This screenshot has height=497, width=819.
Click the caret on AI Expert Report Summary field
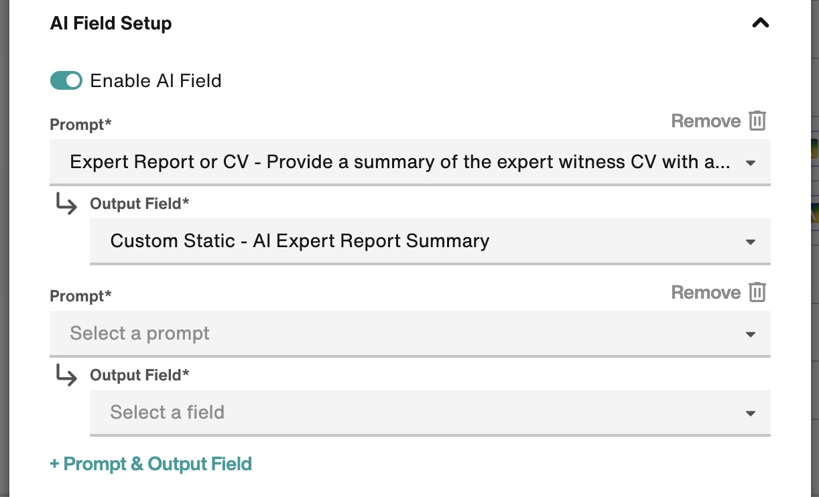[750, 241]
